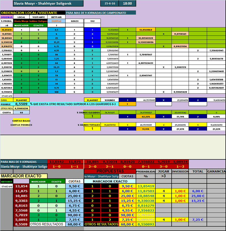Click the red 1--0 score cell

56,167
